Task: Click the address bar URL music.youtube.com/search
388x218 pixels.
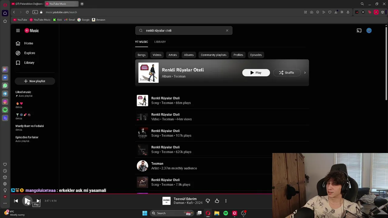Action: 62,12
